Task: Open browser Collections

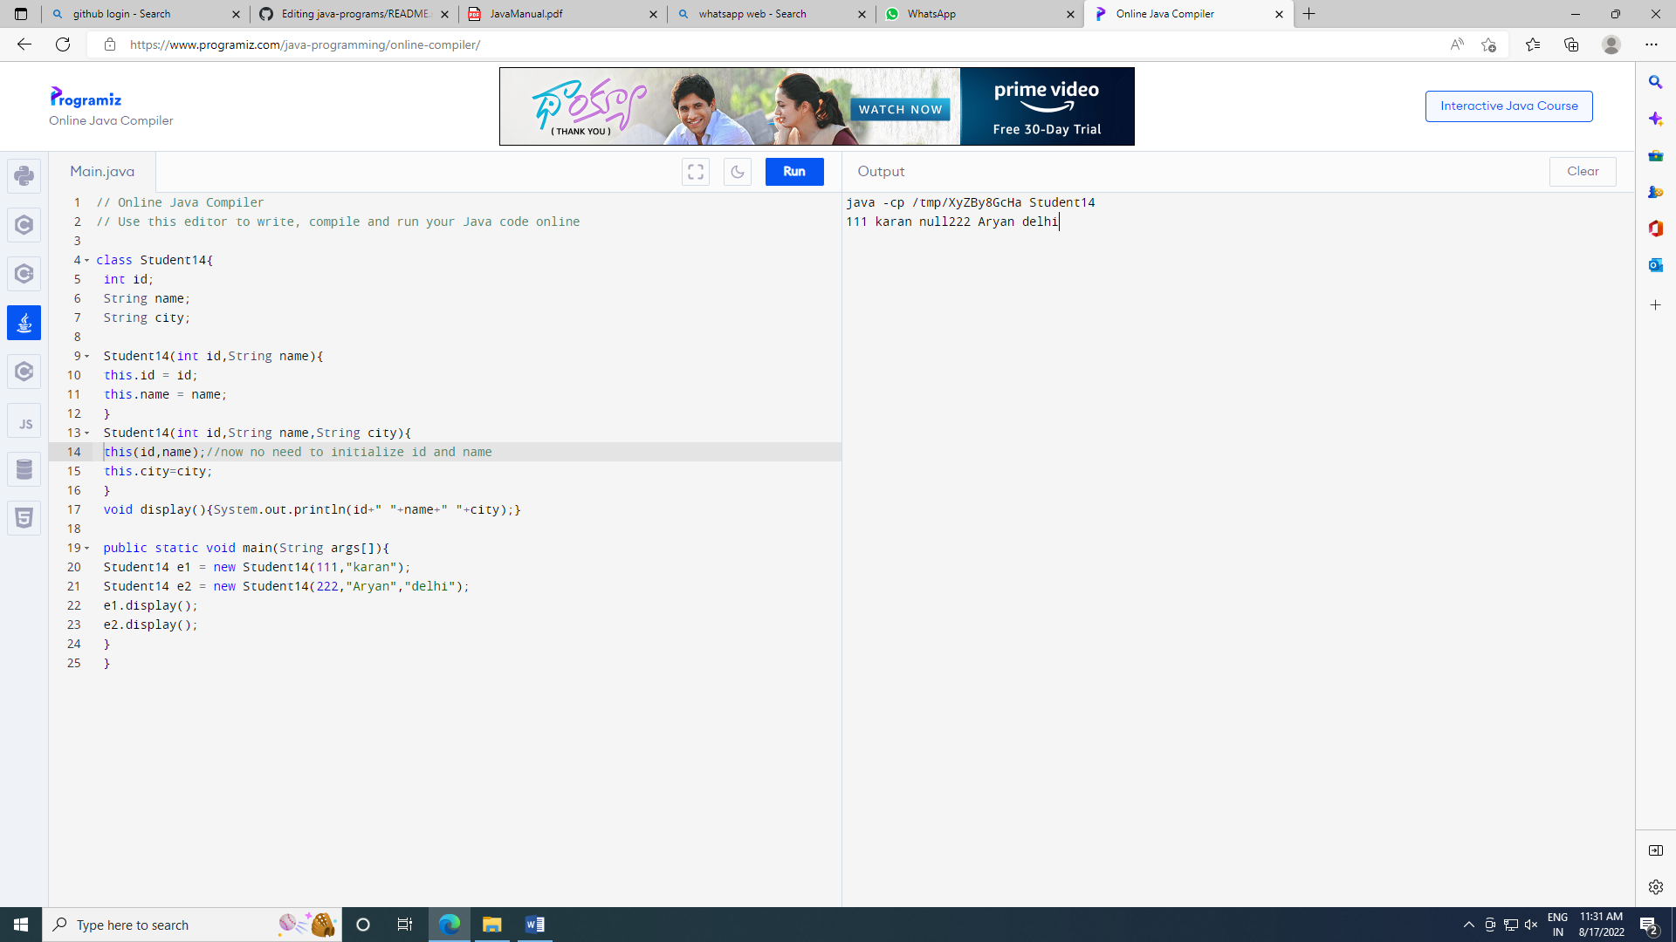Action: [1571, 44]
